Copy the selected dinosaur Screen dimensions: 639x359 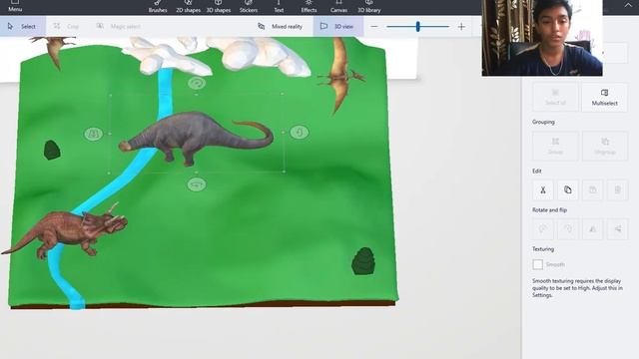pyautogui.click(x=568, y=190)
